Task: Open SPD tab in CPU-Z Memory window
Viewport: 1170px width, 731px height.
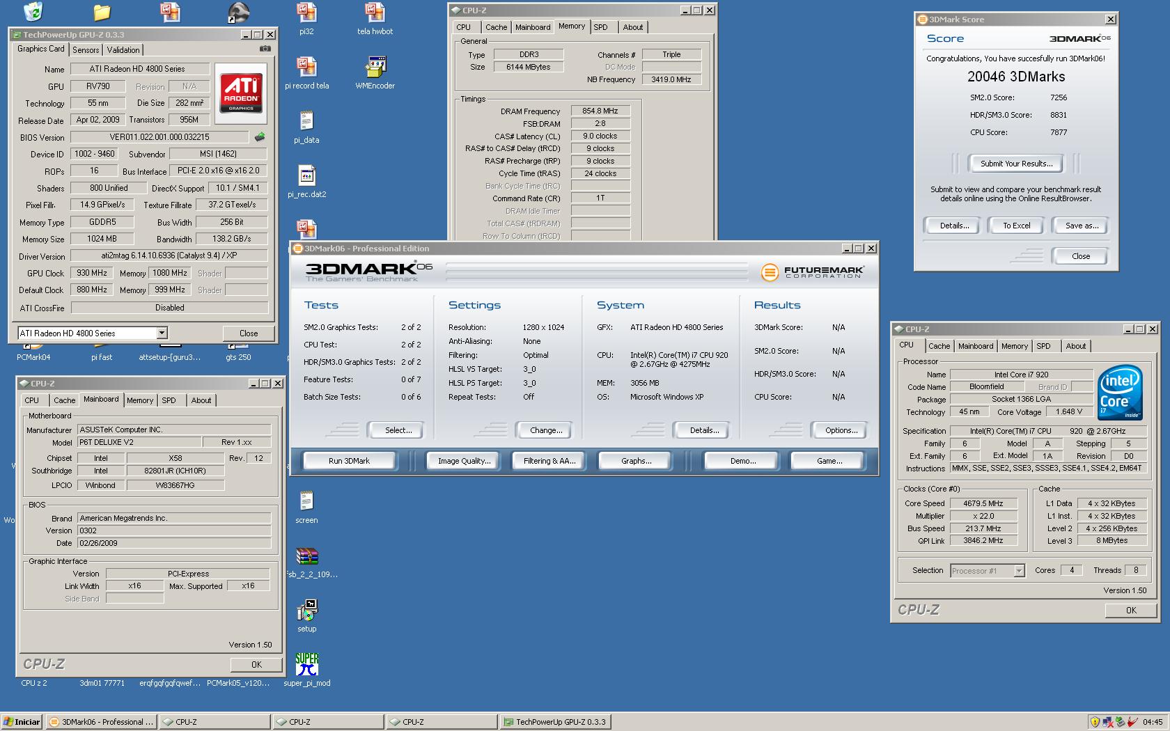Action: click(x=600, y=27)
